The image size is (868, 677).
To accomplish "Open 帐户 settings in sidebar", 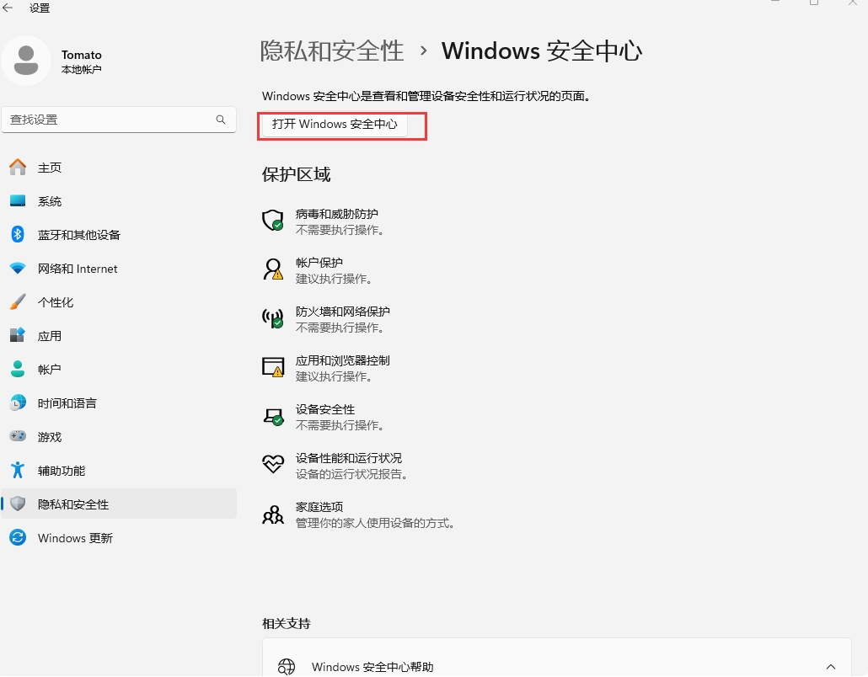I will pyautogui.click(x=119, y=369).
